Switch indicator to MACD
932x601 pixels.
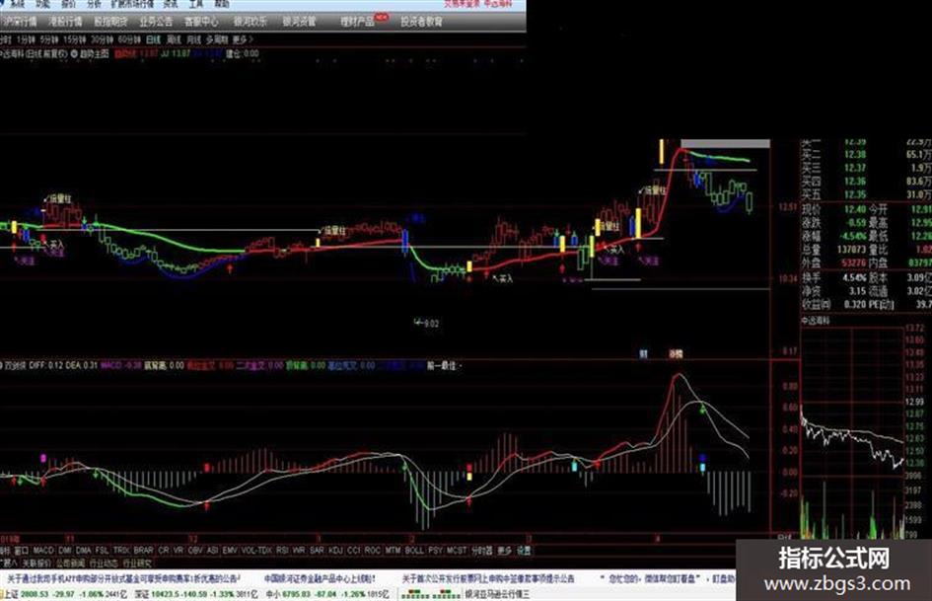click(43, 551)
